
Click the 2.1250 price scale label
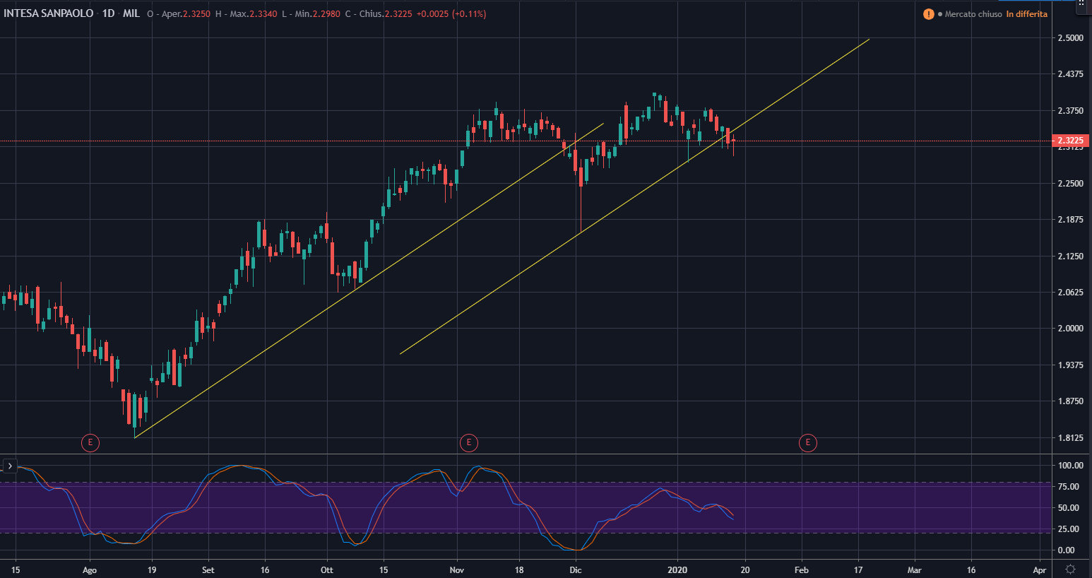1070,256
